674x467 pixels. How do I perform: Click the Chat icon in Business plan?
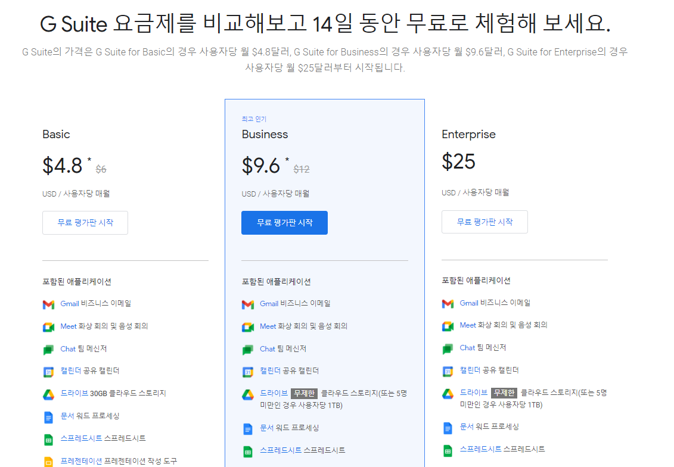pyautogui.click(x=248, y=350)
